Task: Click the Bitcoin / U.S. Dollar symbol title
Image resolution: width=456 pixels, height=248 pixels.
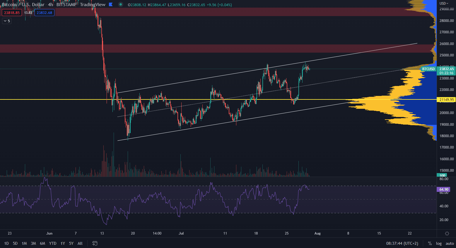Action: coord(23,5)
